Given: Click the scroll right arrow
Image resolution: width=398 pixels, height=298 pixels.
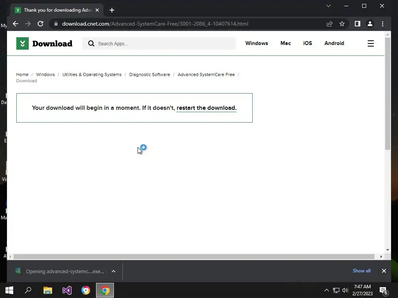Looking at the screenshot, I should tap(381, 257).
